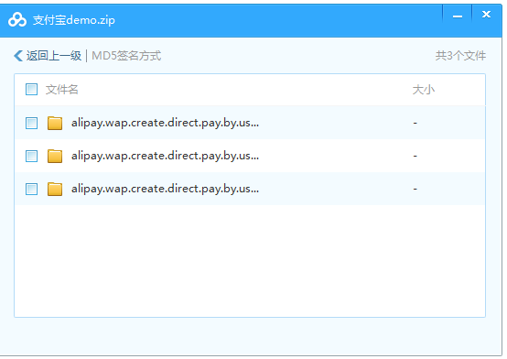Minimize the 支付宝demo.zip window
This screenshot has width=507, height=359.
pos(458,16)
